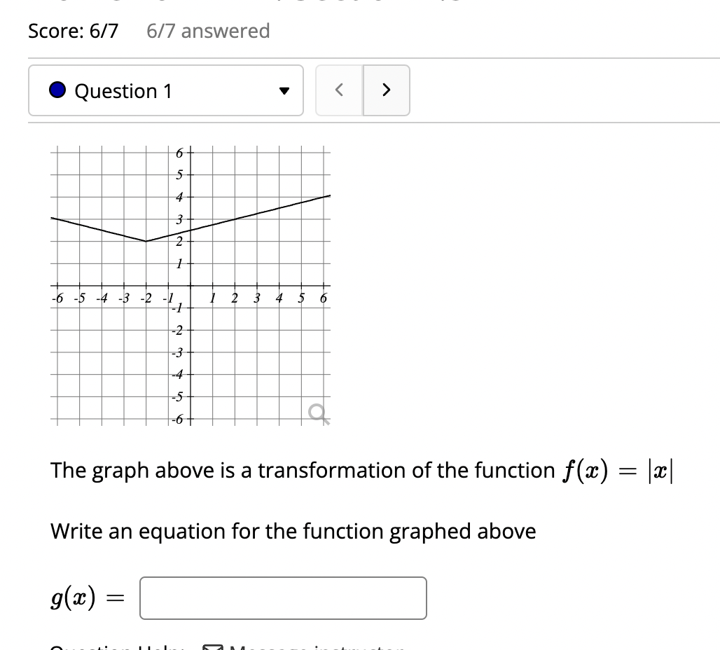This screenshot has width=720, height=650.
Task: Click the 6/7 answered progress text
Action: [208, 31]
